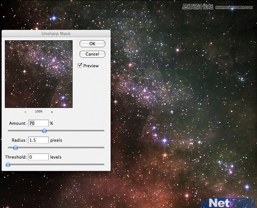Image resolution: width=257 pixels, height=208 pixels.
Task: Click the Unsharp Mask title bar
Action: click(x=56, y=33)
